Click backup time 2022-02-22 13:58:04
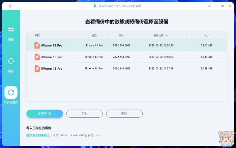This screenshot has height=148, width=236. coord(161,57)
